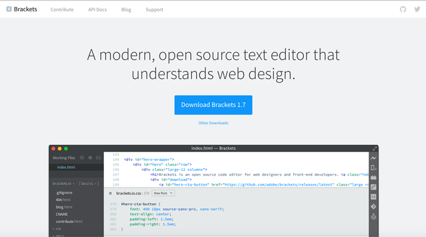Open the Extension Manager brick icon

click(373, 177)
